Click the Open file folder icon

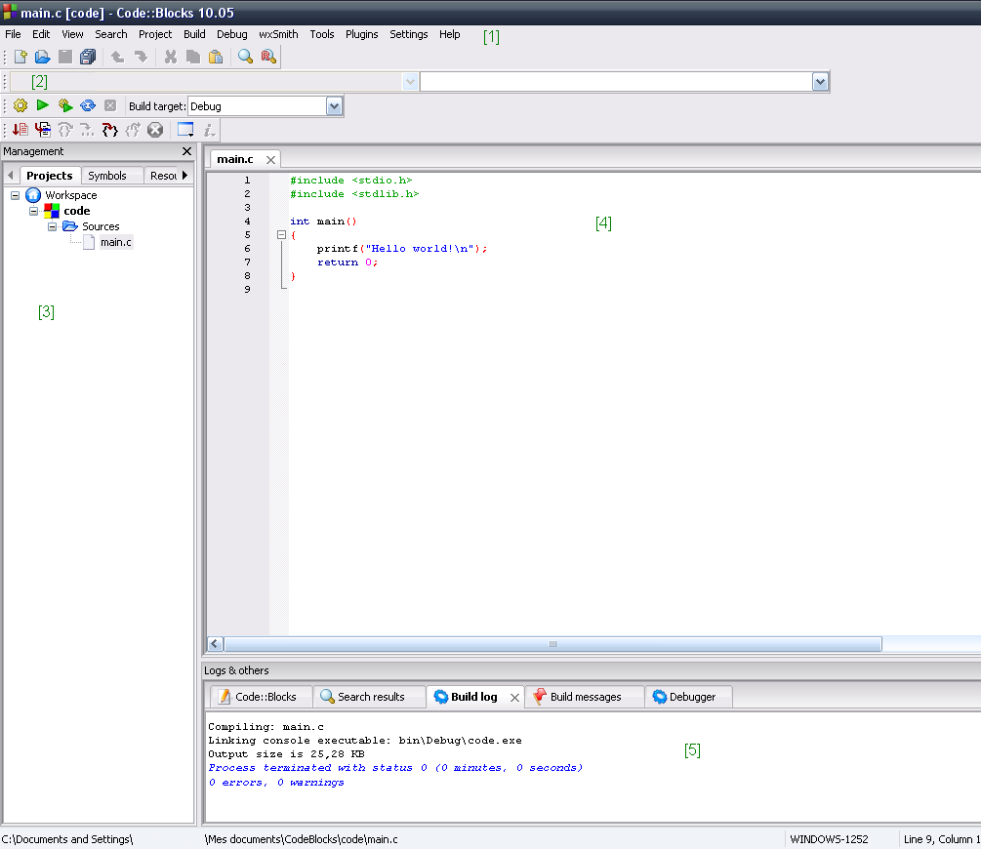43,57
